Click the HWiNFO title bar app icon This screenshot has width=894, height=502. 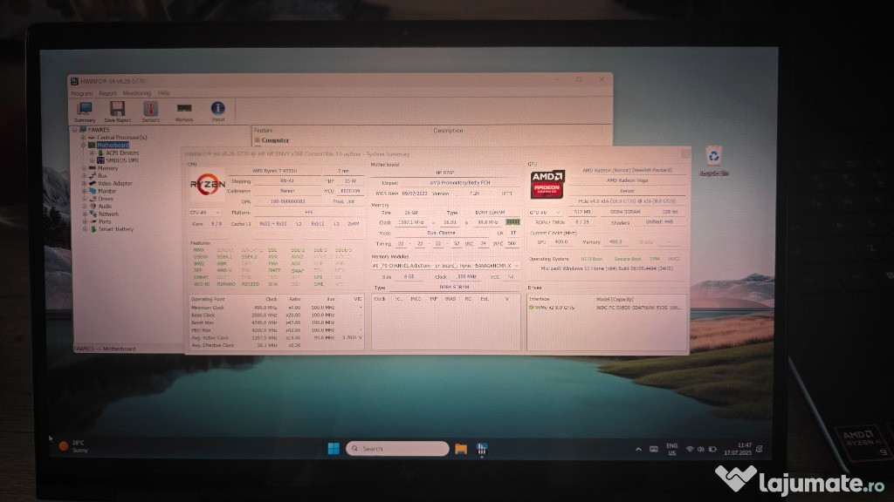pyautogui.click(x=75, y=81)
